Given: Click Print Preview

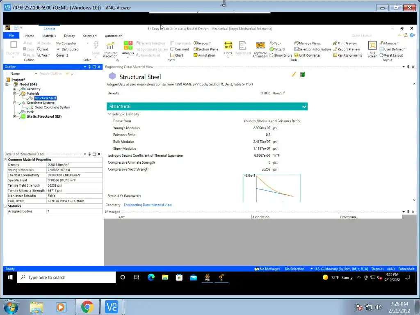Looking at the screenshot, I should 345,43.
